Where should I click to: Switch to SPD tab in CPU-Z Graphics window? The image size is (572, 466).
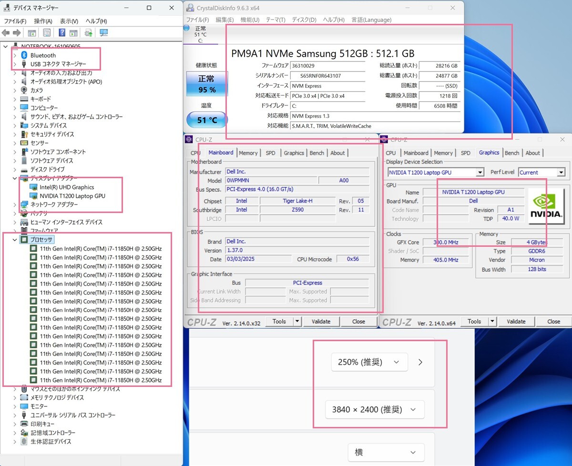click(x=466, y=153)
